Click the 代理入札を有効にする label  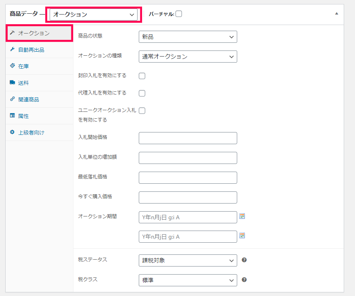coord(102,93)
